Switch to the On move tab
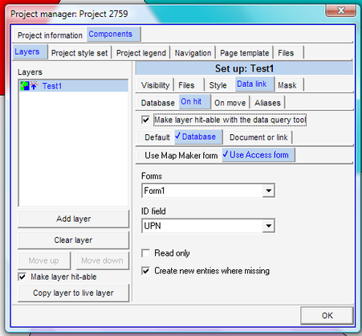Image resolution: width=362 pixels, height=336 pixels. (x=230, y=103)
